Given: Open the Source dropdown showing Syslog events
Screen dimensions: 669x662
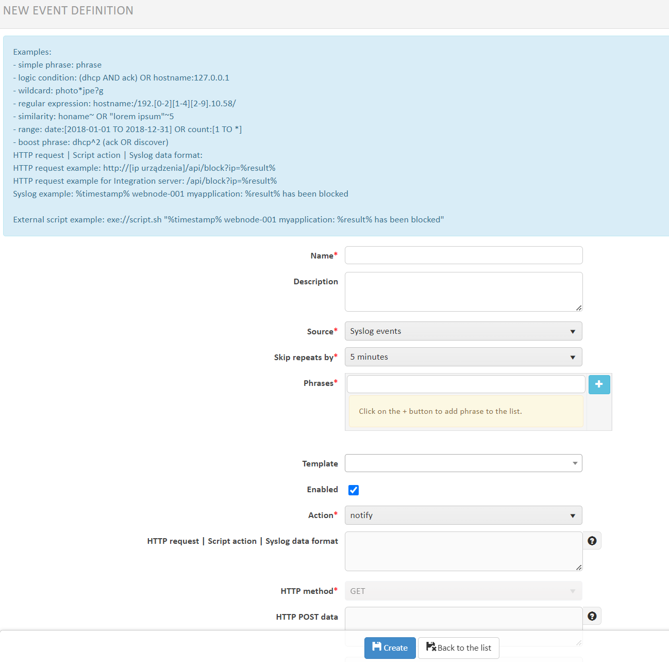Looking at the screenshot, I should 463,331.
